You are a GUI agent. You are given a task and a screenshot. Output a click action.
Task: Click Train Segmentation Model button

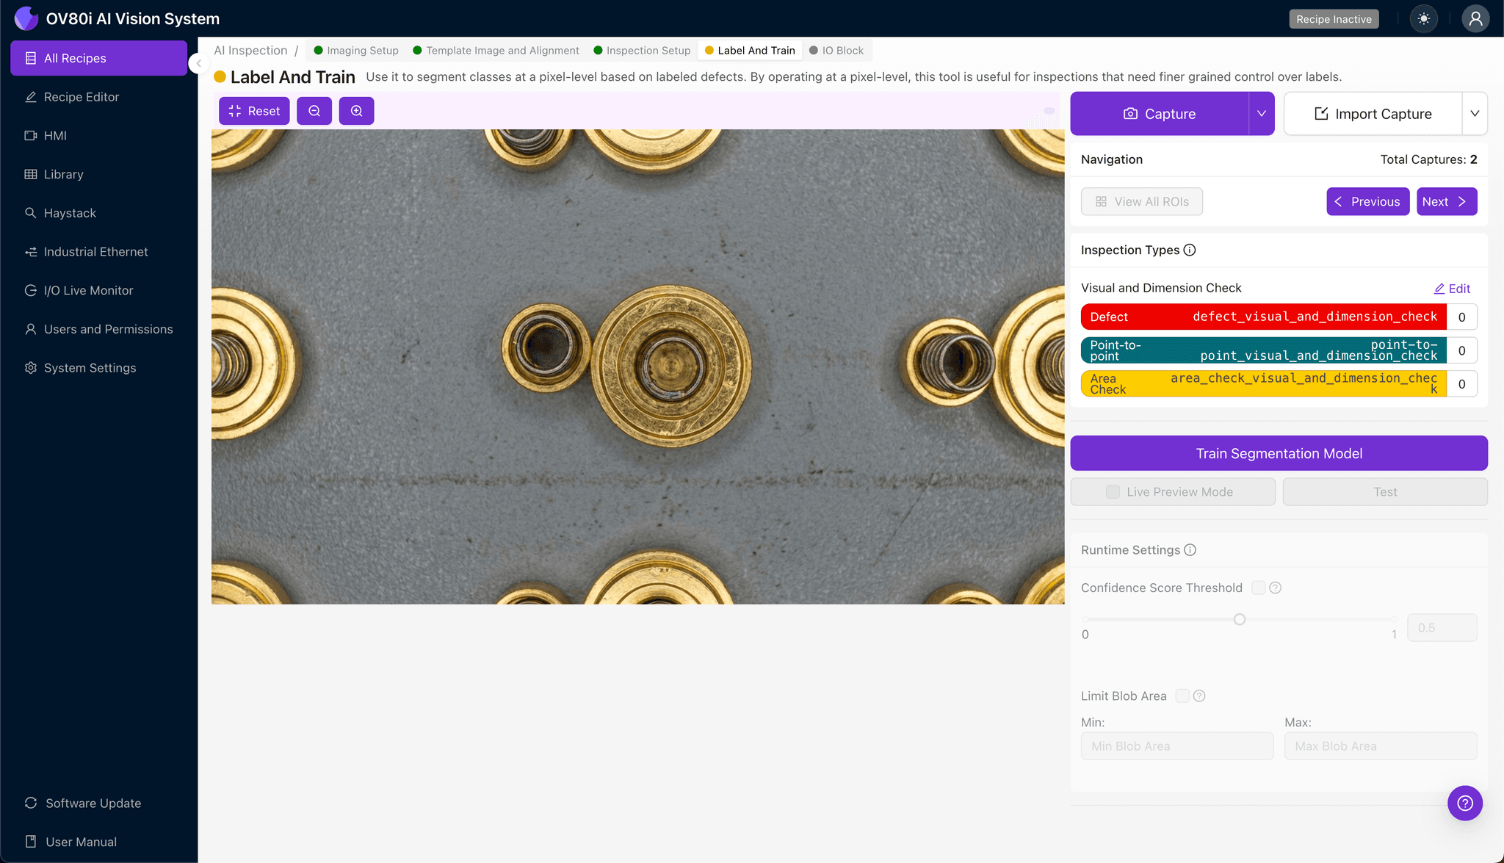click(1279, 453)
